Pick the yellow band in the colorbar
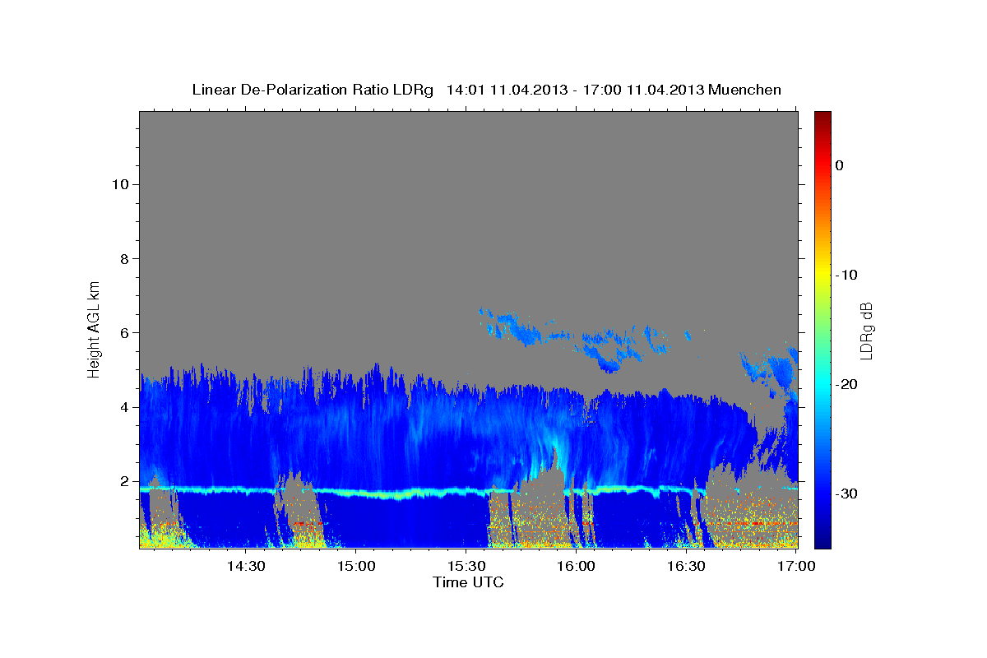Image resolution: width=987 pixels, height=658 pixels. (x=822, y=271)
